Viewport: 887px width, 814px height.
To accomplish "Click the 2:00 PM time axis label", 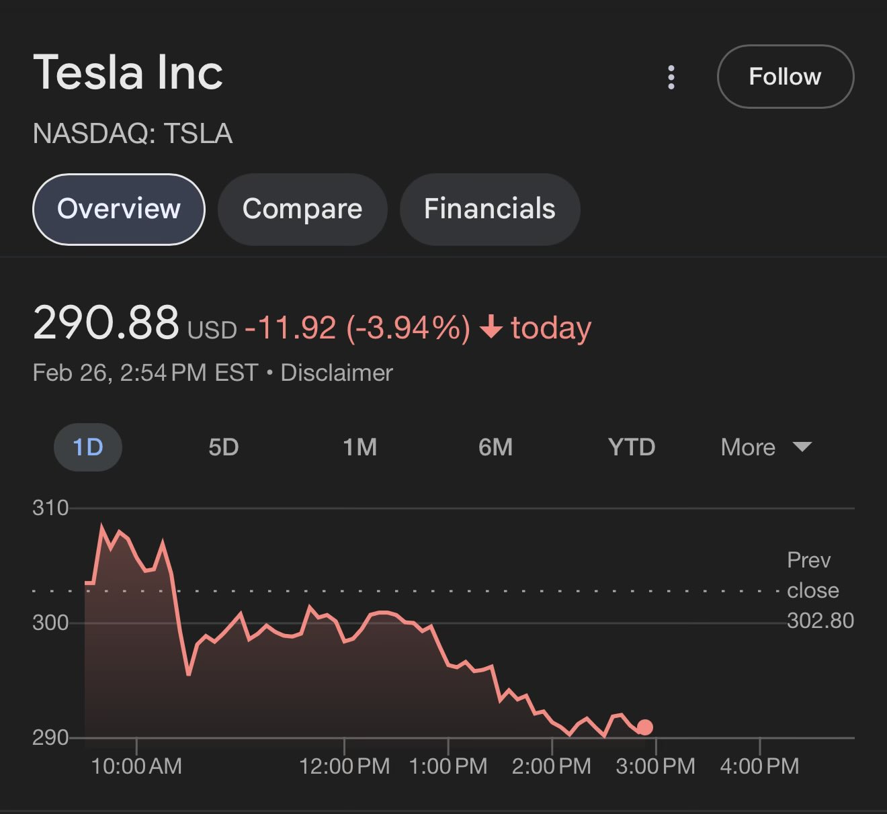I will [551, 766].
